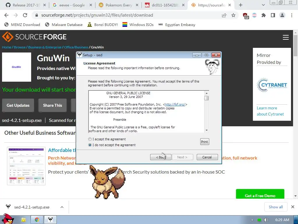Click 'Learn more about Cytranet' link
This screenshot has height=224, width=298.
[x=270, y=111]
